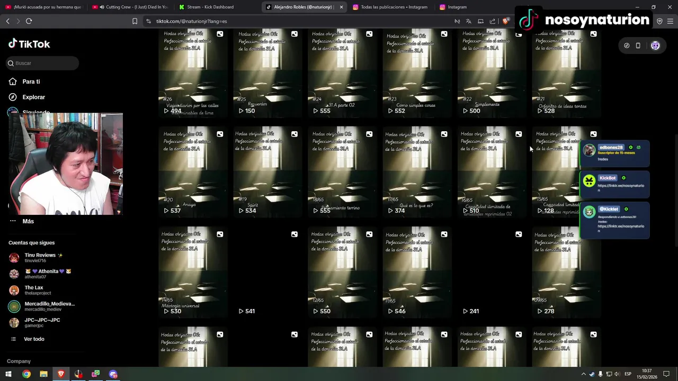This screenshot has height=381, width=678.
Task: Open video #25 Recuerdos
Action: coord(267,73)
